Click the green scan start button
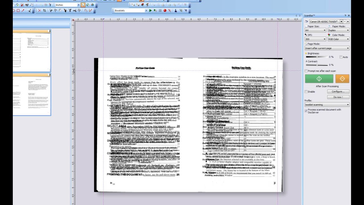The width and height of the screenshot is (364, 205). (319, 79)
